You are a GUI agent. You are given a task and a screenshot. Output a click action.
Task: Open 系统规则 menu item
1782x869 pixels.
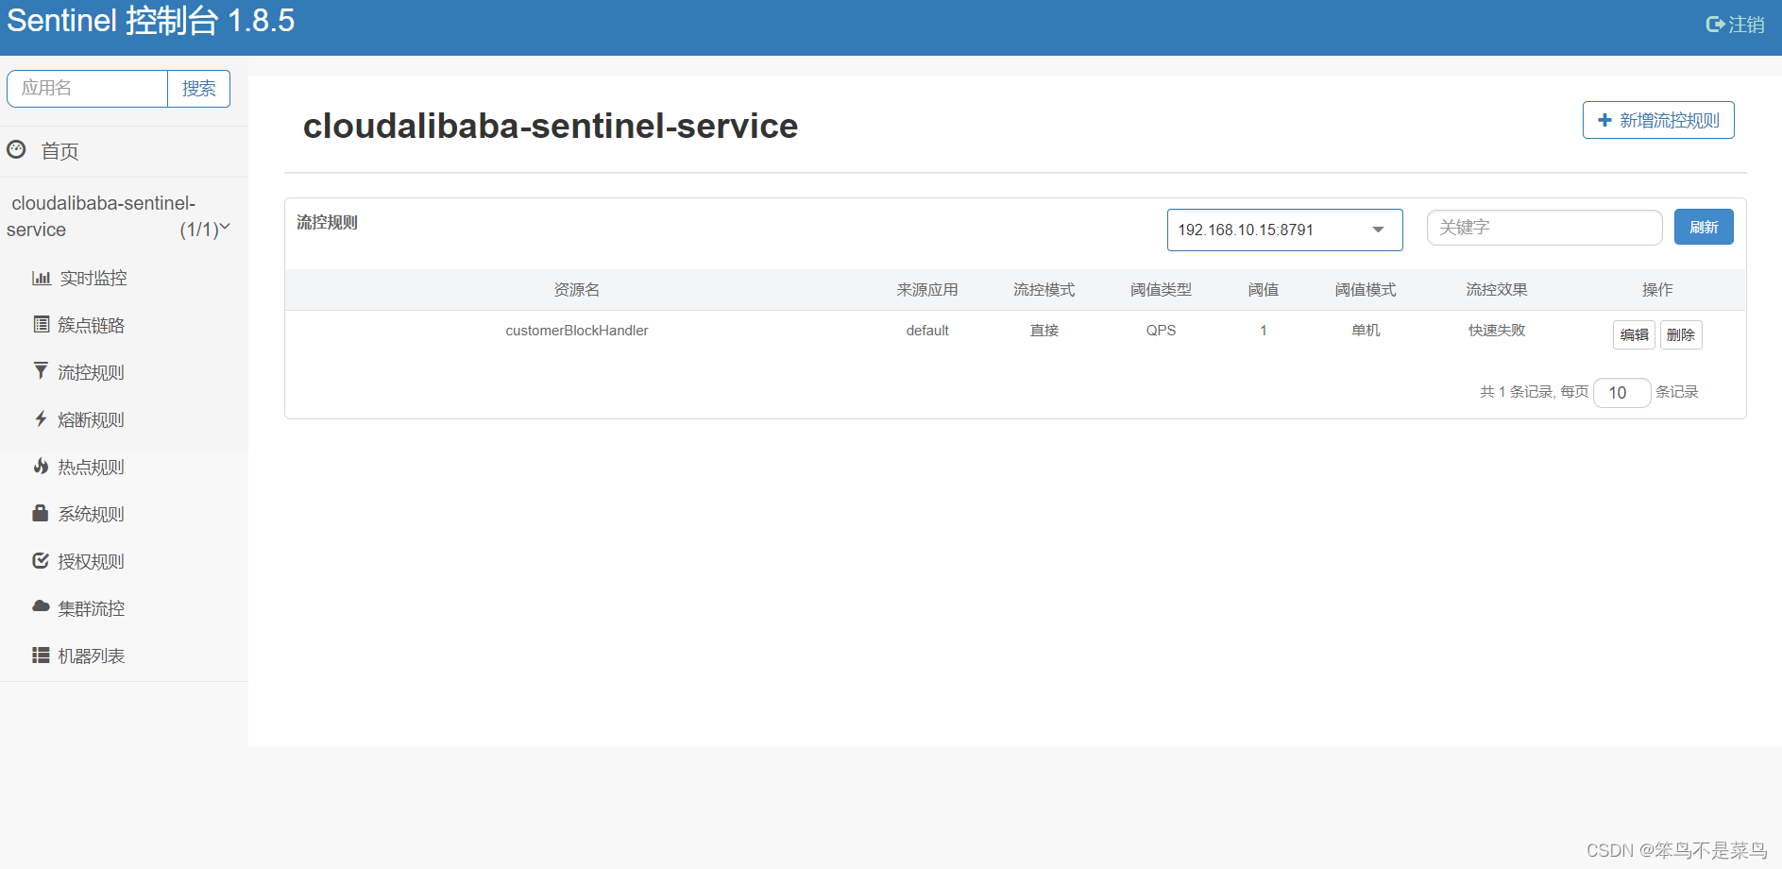(x=91, y=514)
